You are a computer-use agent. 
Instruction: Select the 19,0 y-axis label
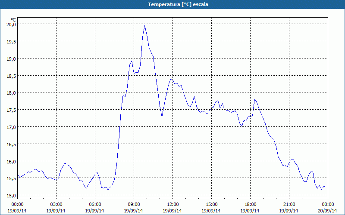tap(11, 58)
